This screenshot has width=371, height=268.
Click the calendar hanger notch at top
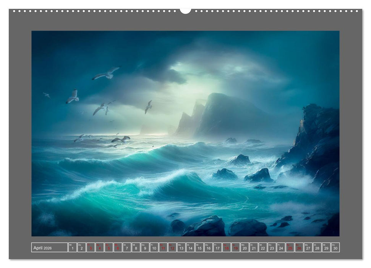pyautogui.click(x=185, y=11)
